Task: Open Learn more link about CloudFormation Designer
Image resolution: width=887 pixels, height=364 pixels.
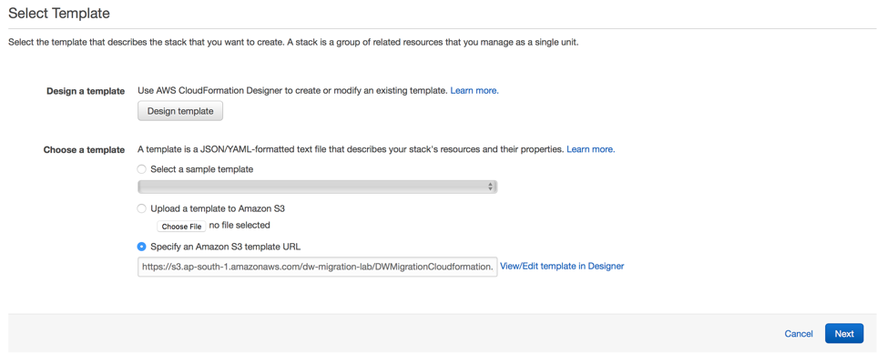Action: (474, 90)
